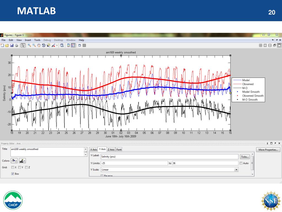Open the Help menu
The image size is (282, 212).
[82, 40]
